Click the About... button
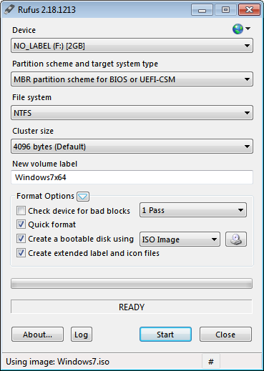This screenshot has width=264, height=371. pos(37,335)
